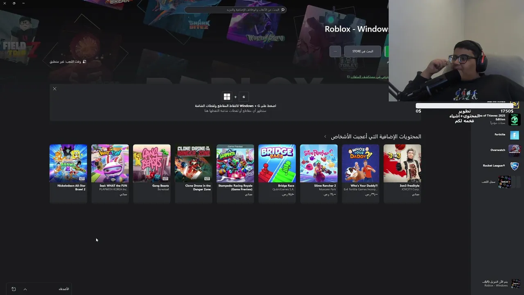The height and width of the screenshot is (295, 524).
Task: Click the JOYCITY Corp. publisher text
Action: click(410, 189)
